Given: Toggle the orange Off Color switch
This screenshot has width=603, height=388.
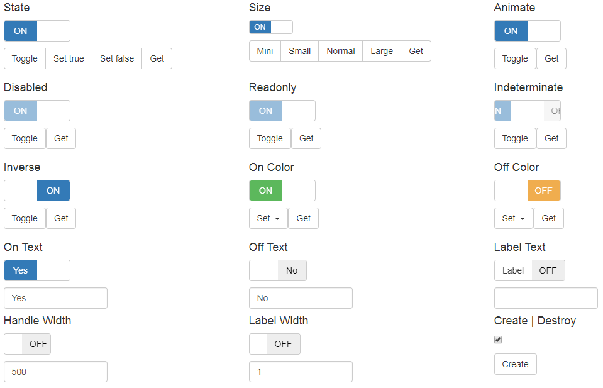Looking at the screenshot, I should [527, 190].
